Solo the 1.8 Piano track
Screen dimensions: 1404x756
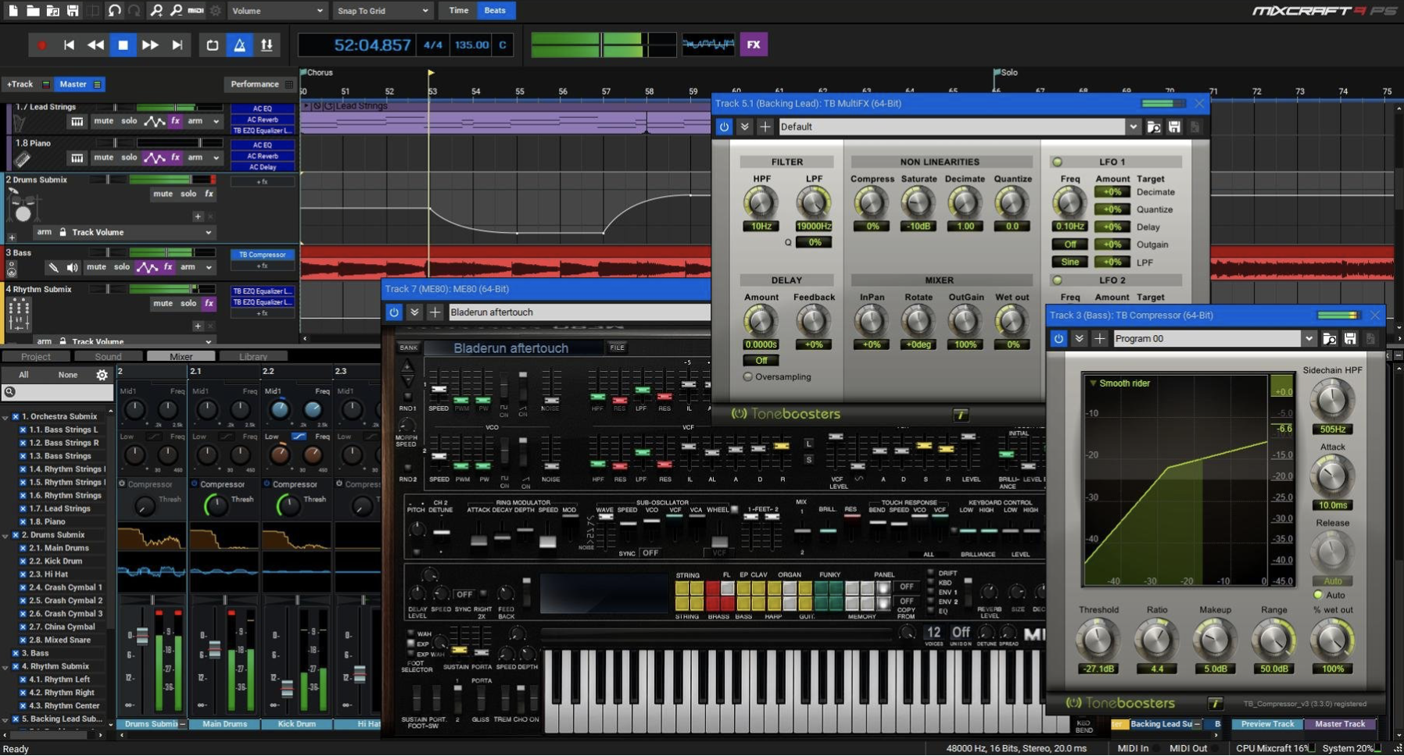click(129, 157)
